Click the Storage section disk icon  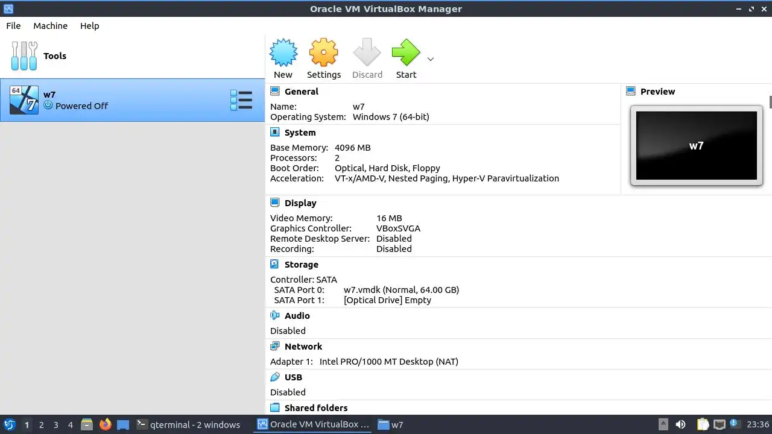tap(275, 264)
